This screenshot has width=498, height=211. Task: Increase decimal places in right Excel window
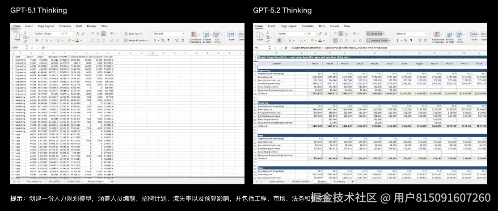420,40
